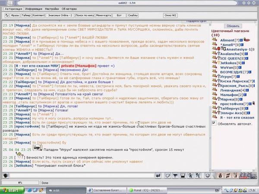This screenshot has width=259, height=194.
Task: Click private arrow icon next to Aliment
Action: 215,40
